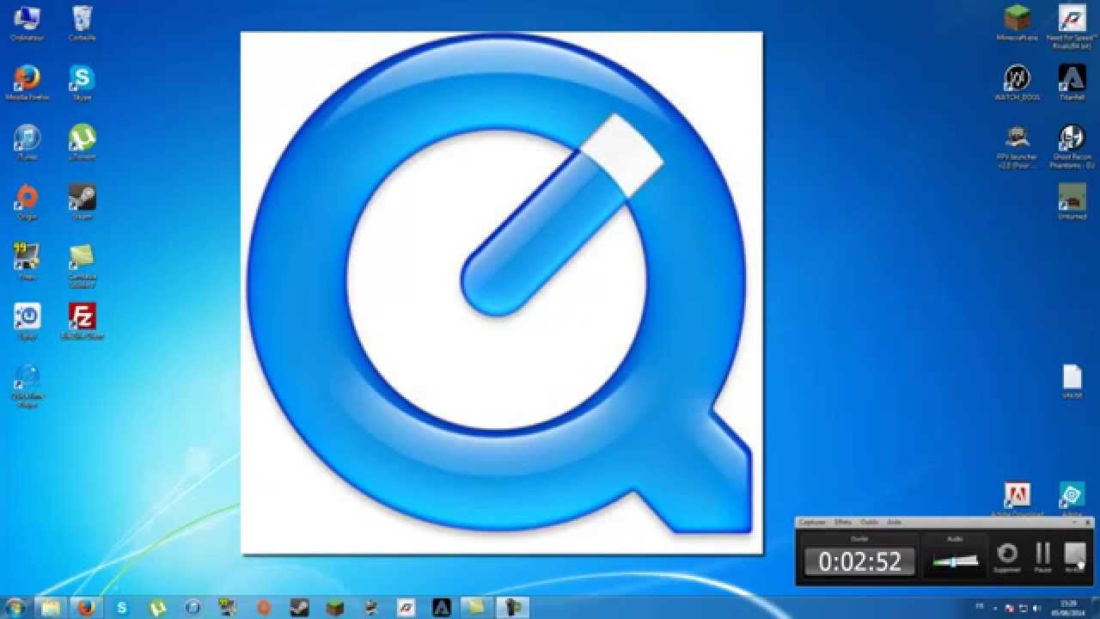The width and height of the screenshot is (1100, 619).
Task: Launch Mozilla Firefox from the desktop
Action: click(27, 83)
